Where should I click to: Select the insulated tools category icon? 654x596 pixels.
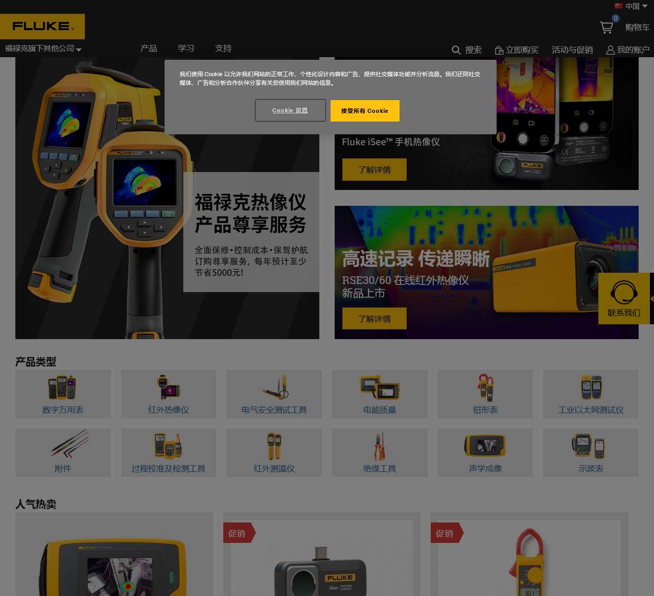pos(379,446)
